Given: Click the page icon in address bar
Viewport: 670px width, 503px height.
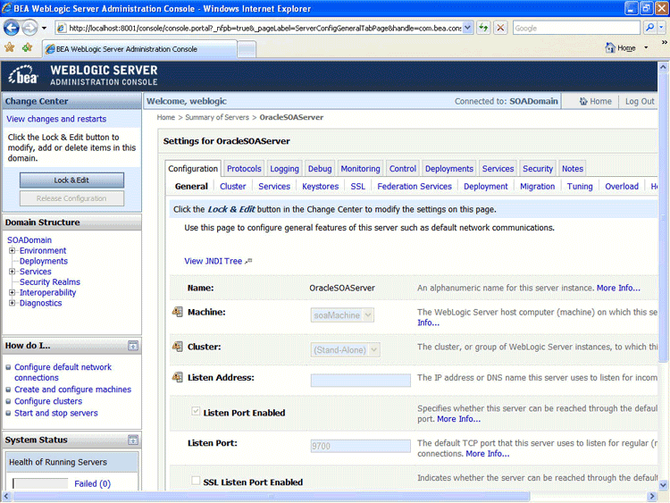Looking at the screenshot, I should pos(62,29).
